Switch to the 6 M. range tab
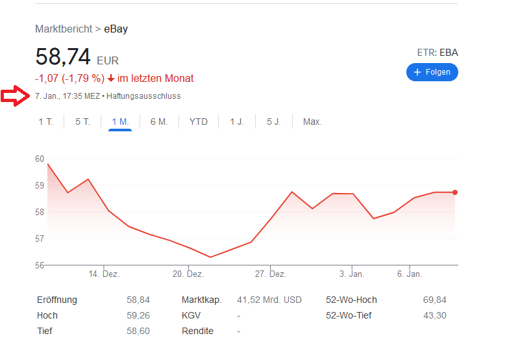Screen dimensions: 505x338 (159, 122)
